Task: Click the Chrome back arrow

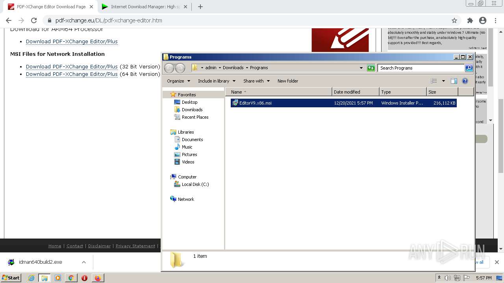Action: (x=9, y=20)
